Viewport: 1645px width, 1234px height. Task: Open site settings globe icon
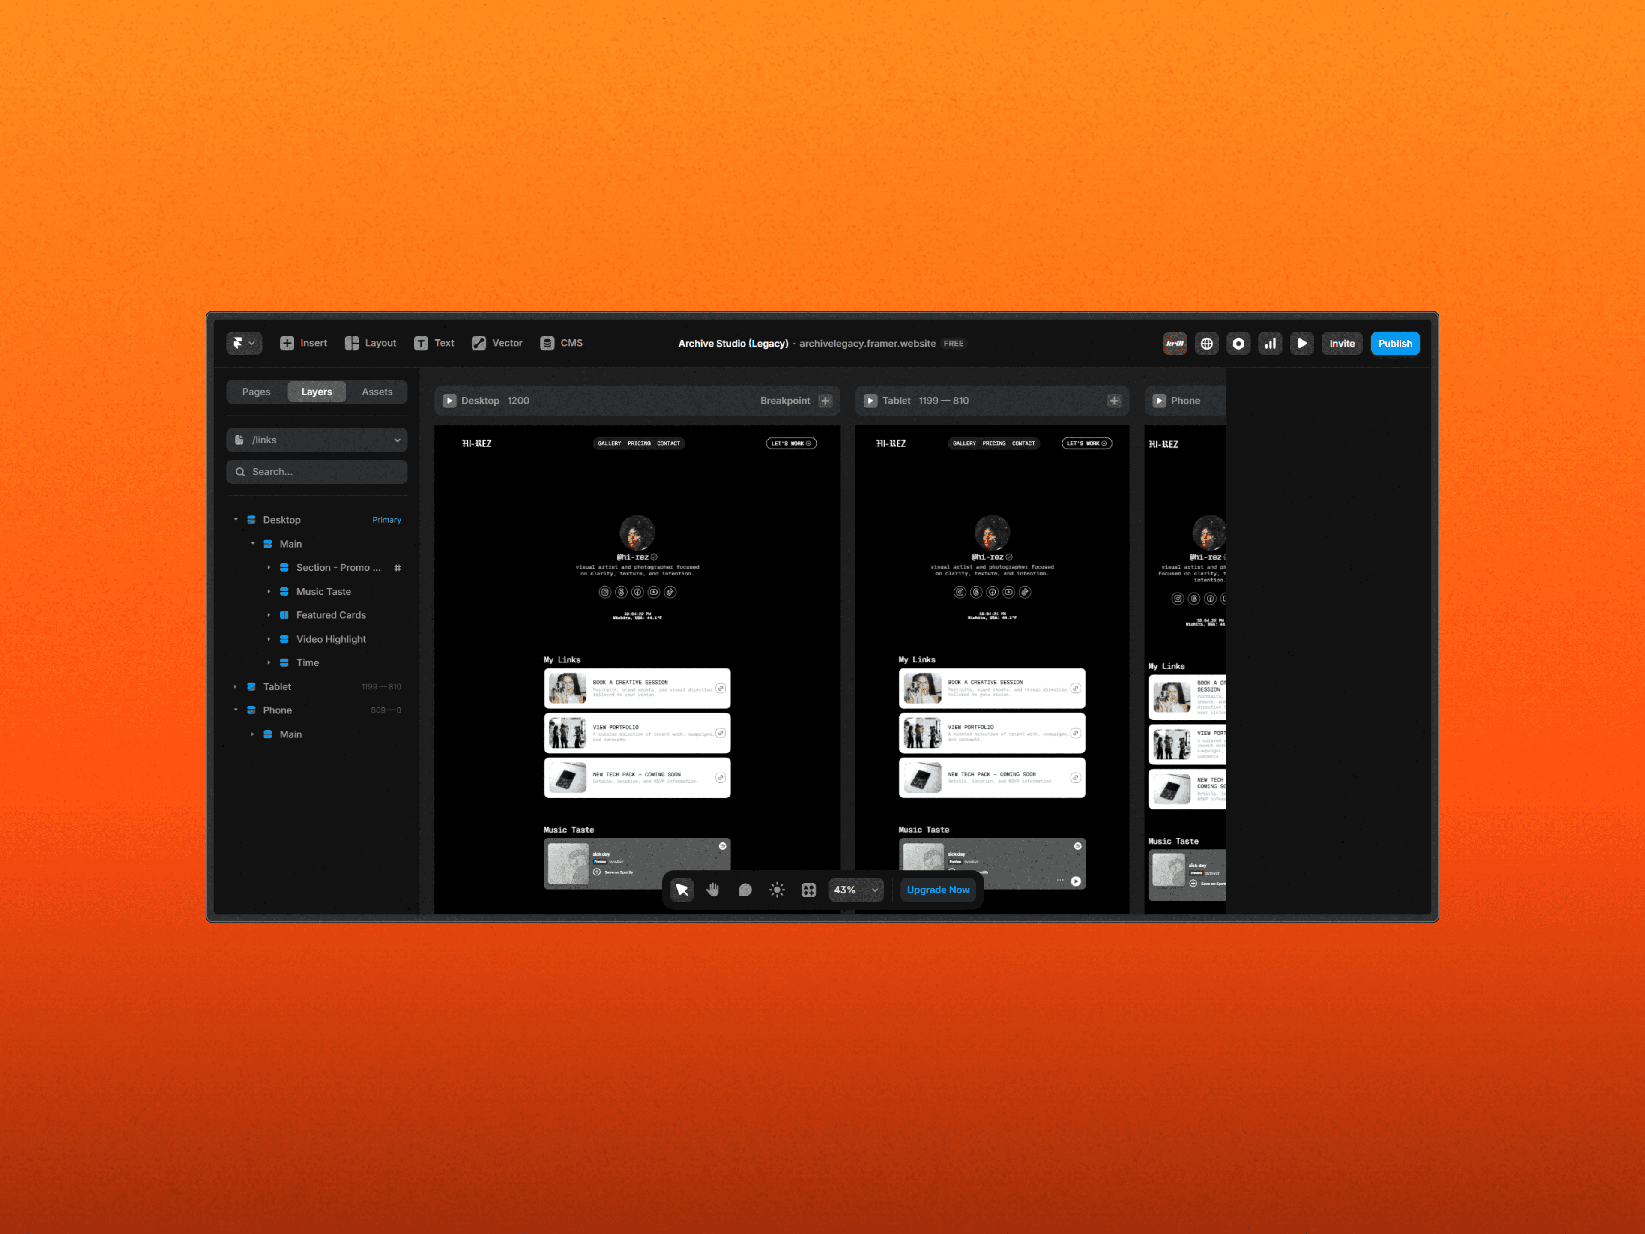(x=1206, y=344)
